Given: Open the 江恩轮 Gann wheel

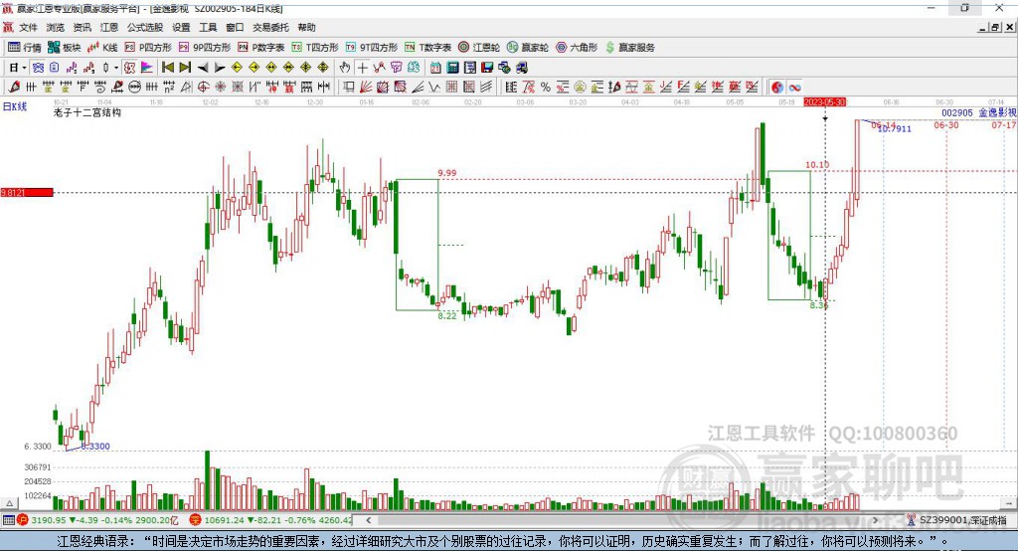Looking at the screenshot, I should 479,48.
